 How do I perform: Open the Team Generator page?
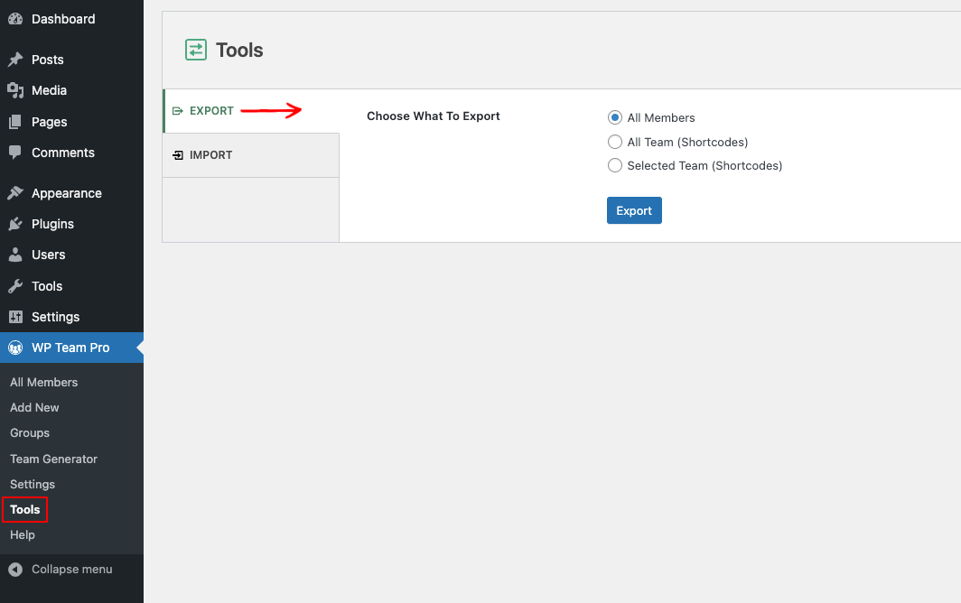[53, 459]
